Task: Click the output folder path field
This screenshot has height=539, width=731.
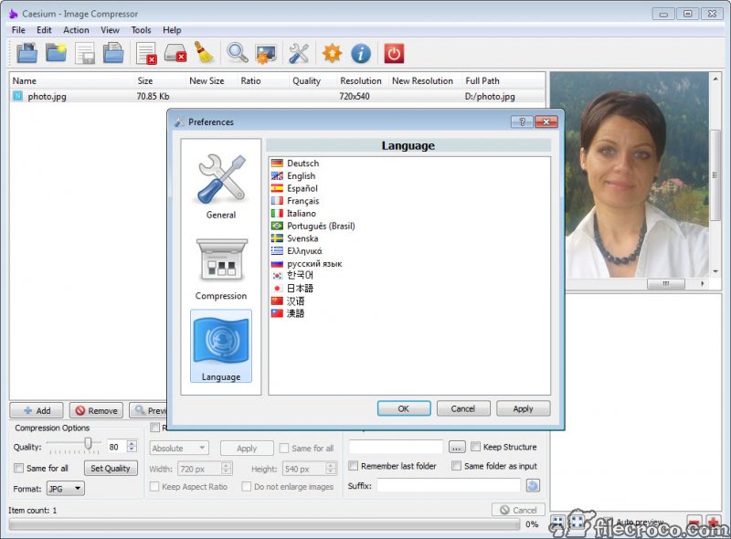Action: click(x=396, y=447)
